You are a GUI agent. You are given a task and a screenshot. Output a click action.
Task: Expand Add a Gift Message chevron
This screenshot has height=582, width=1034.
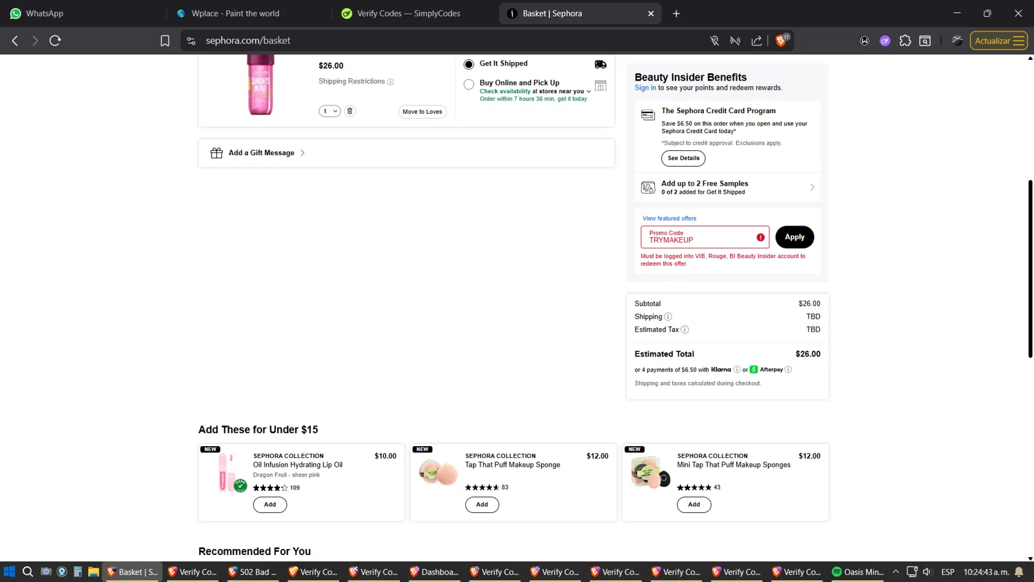point(303,153)
